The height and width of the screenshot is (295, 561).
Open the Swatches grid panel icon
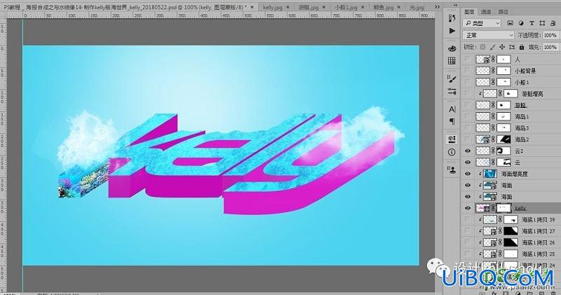(x=452, y=61)
